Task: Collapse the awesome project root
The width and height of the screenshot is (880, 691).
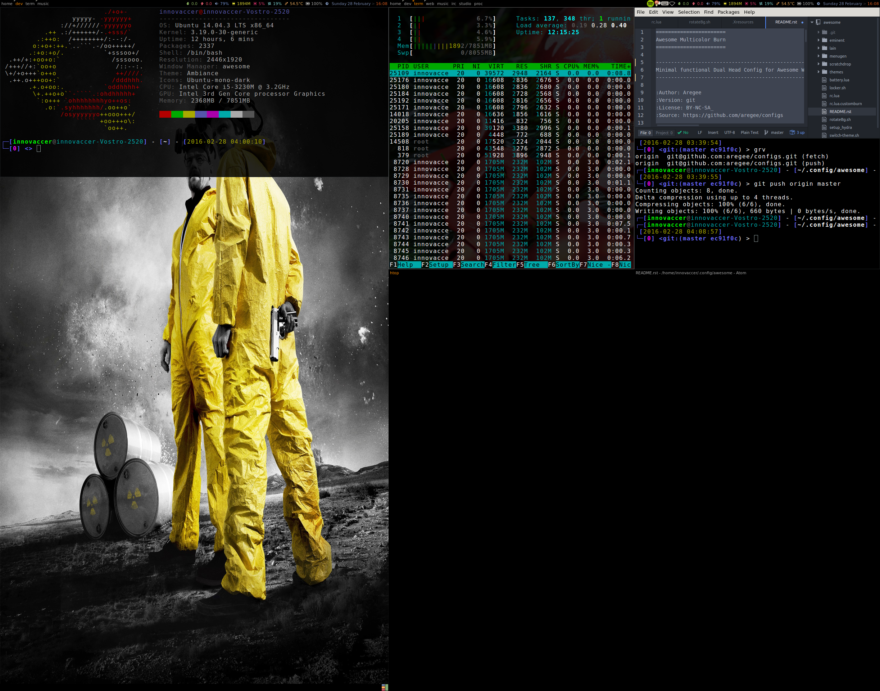Action: (x=812, y=22)
